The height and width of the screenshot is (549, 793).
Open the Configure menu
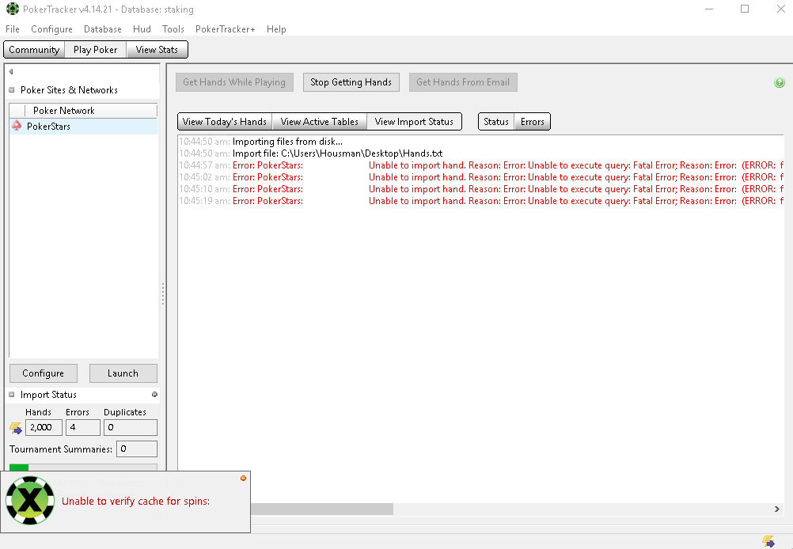(x=51, y=29)
